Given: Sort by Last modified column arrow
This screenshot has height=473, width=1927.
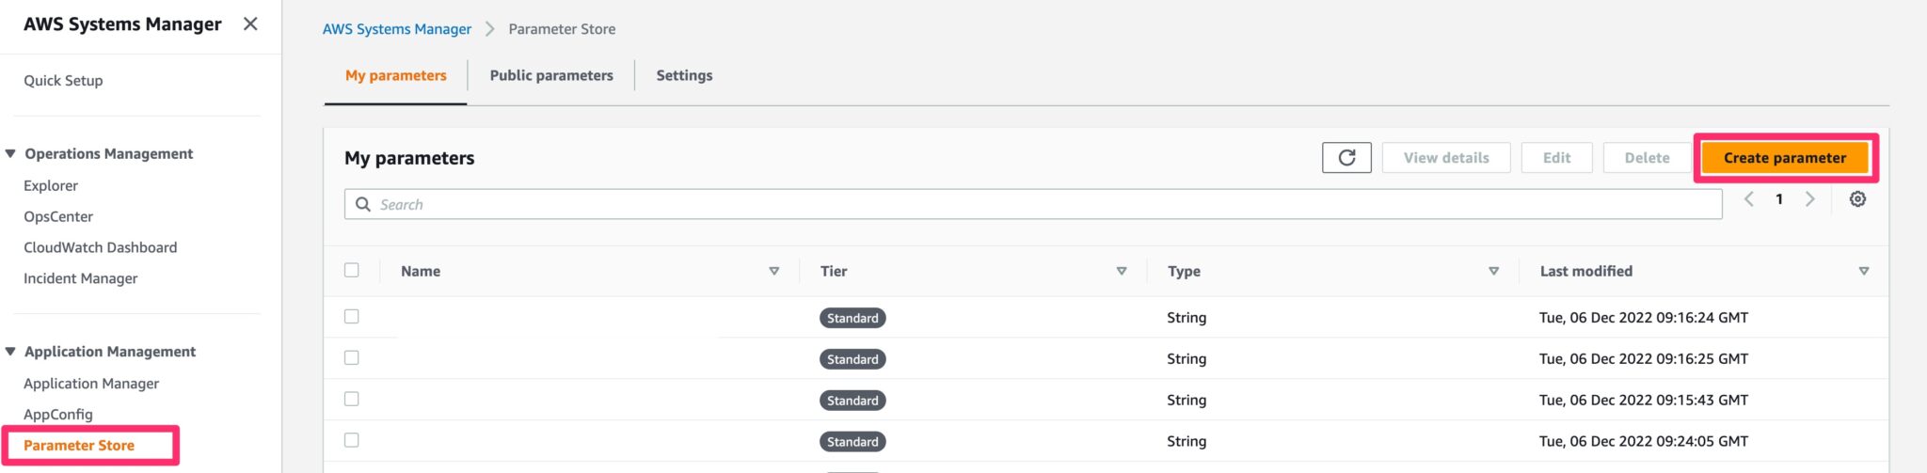Looking at the screenshot, I should 1863,272.
